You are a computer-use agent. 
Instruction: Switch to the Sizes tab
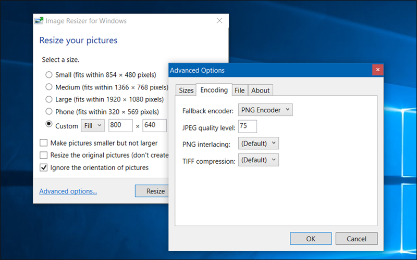(x=186, y=90)
